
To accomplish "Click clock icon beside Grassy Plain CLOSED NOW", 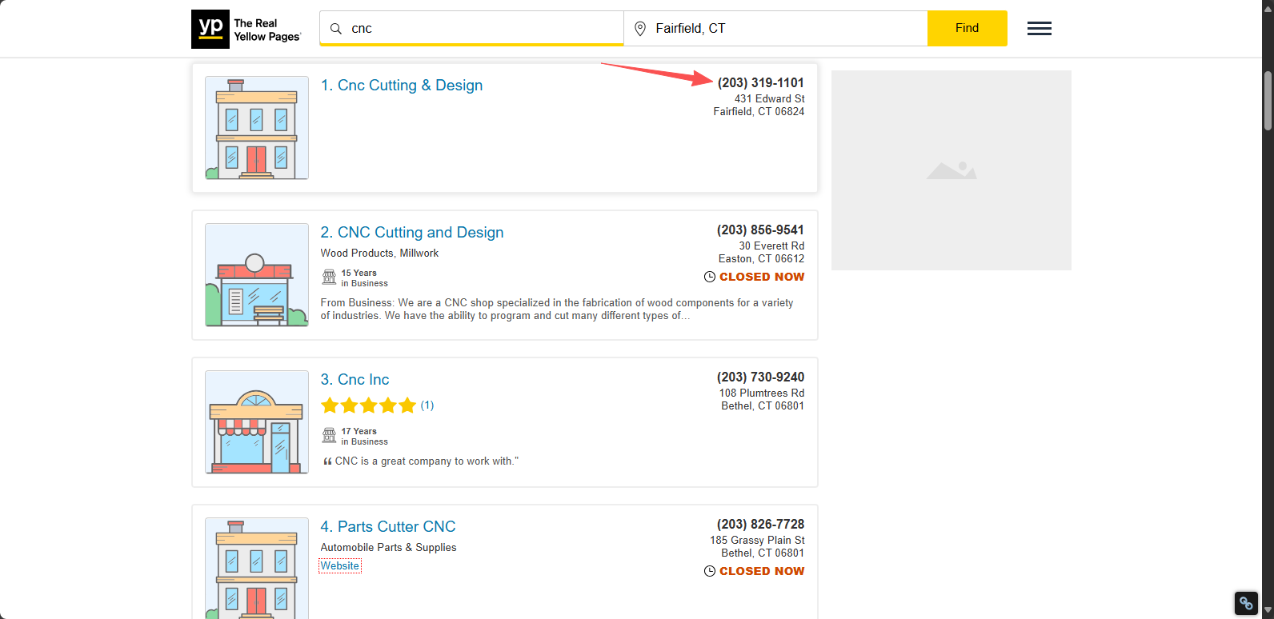I will (x=710, y=571).
